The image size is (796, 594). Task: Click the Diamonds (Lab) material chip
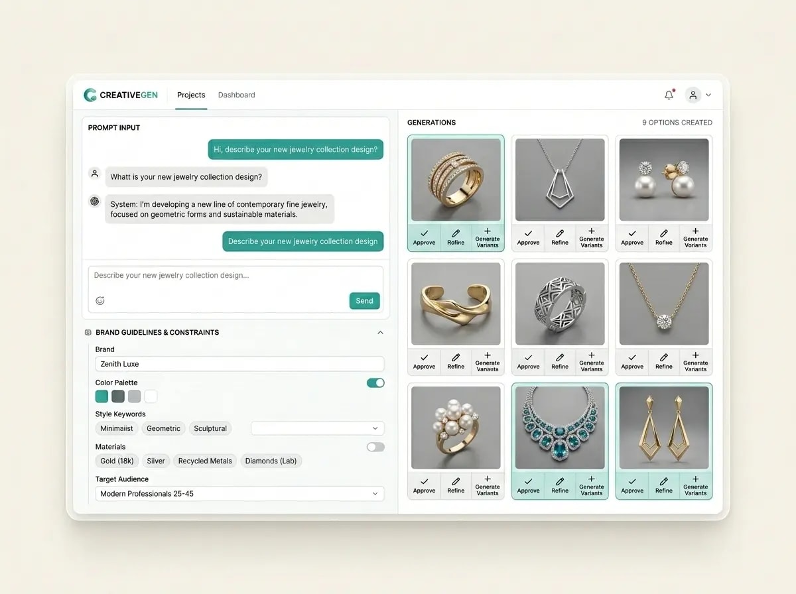[271, 461]
